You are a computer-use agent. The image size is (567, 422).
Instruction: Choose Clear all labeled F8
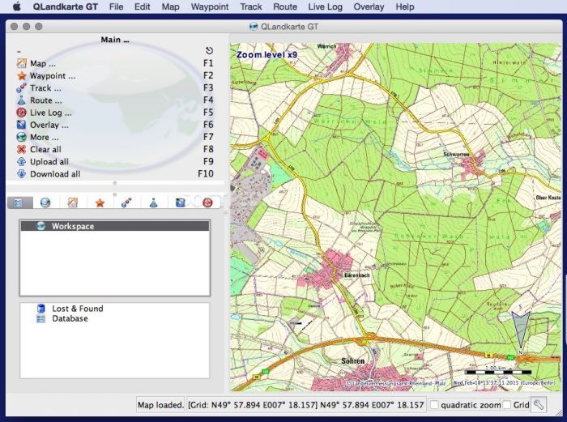pos(115,149)
